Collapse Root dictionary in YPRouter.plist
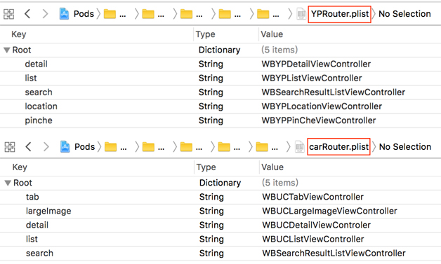 7,50
